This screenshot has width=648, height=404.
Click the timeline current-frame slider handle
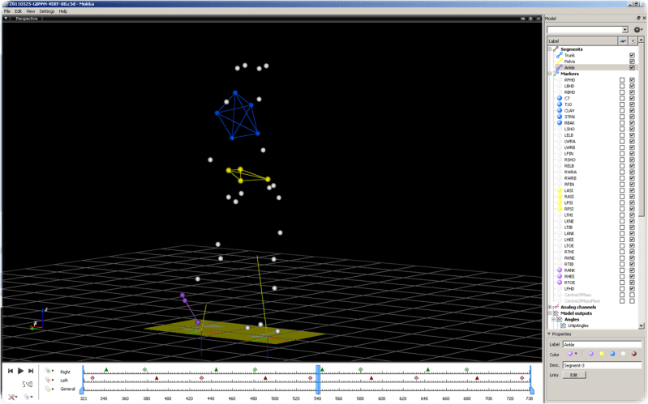coord(318,380)
